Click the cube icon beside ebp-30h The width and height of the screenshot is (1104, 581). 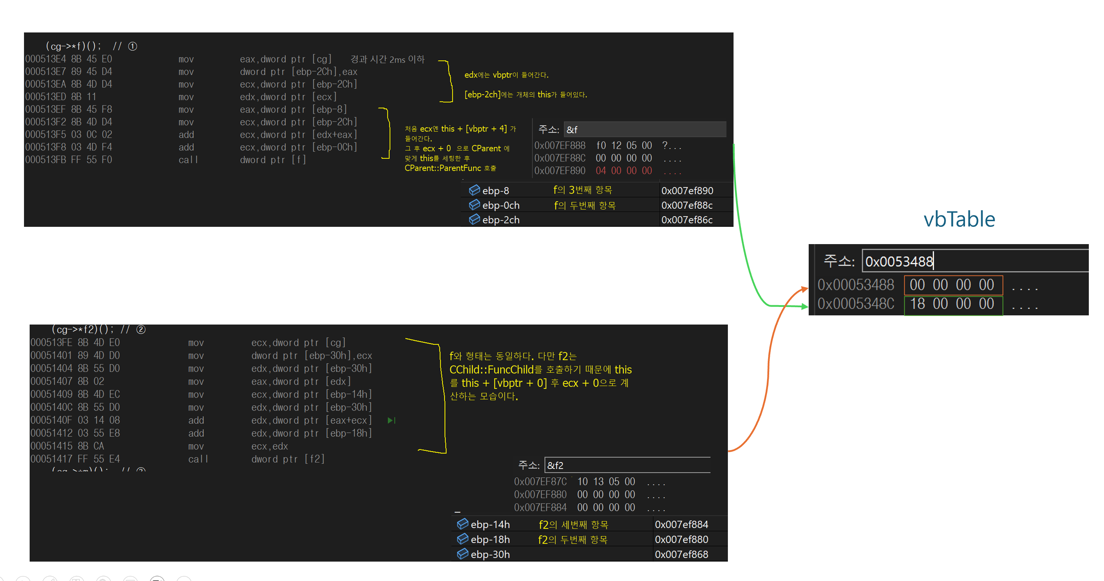[463, 553]
